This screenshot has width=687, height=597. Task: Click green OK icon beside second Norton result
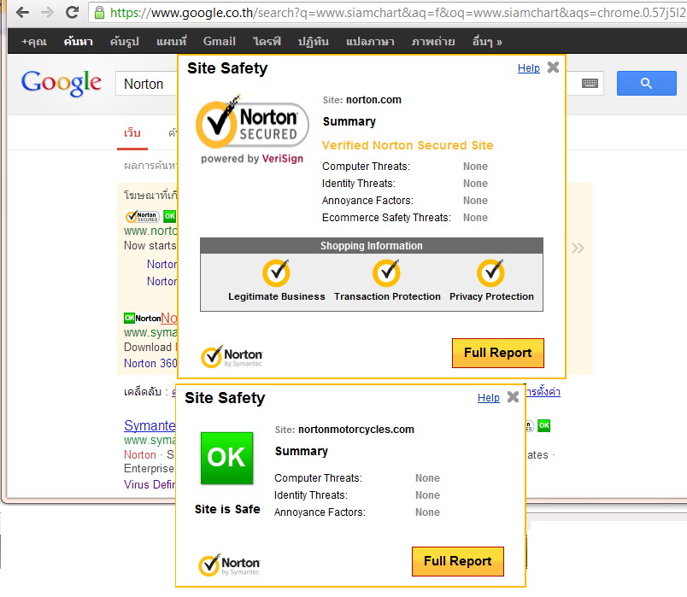pyautogui.click(x=129, y=318)
